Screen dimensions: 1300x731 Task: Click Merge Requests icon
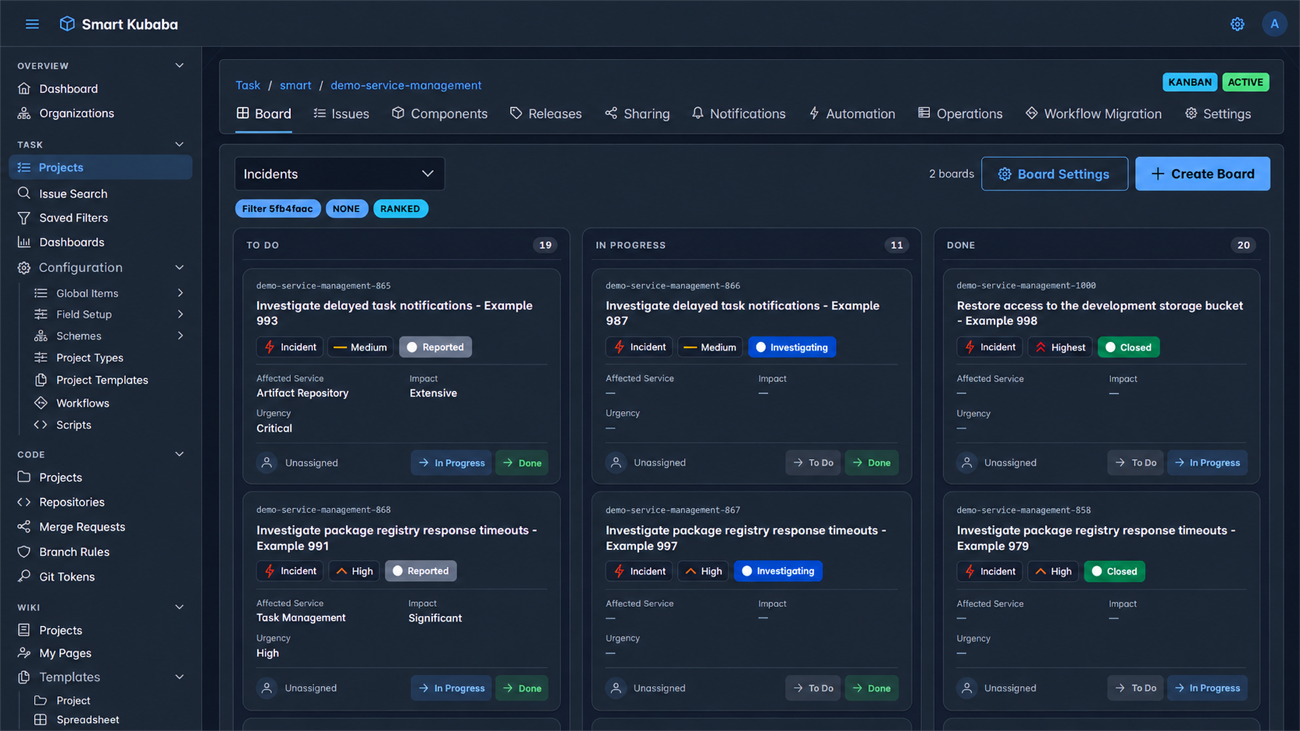(x=24, y=527)
